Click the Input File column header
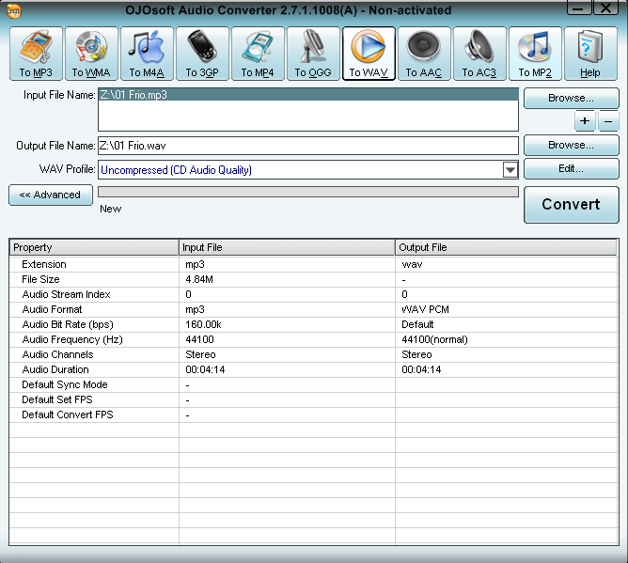Image resolution: width=628 pixels, height=563 pixels. 287,247
